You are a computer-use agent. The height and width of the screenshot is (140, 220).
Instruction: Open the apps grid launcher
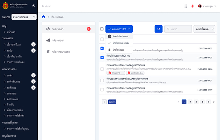click(185, 6)
